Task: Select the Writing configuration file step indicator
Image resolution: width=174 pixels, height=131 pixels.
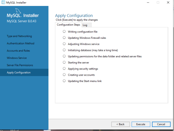Action: (64, 32)
